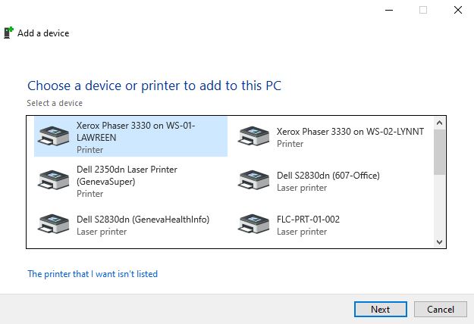This screenshot has height=324, width=474.
Task: Click the device list scrollbar thumb
Action: [x=440, y=152]
